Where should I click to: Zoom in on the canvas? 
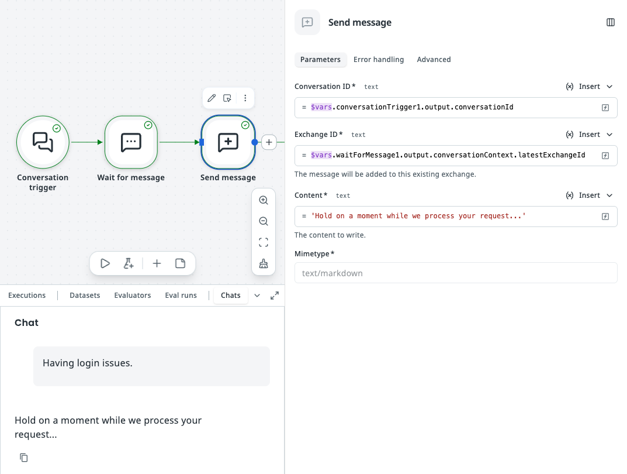264,200
